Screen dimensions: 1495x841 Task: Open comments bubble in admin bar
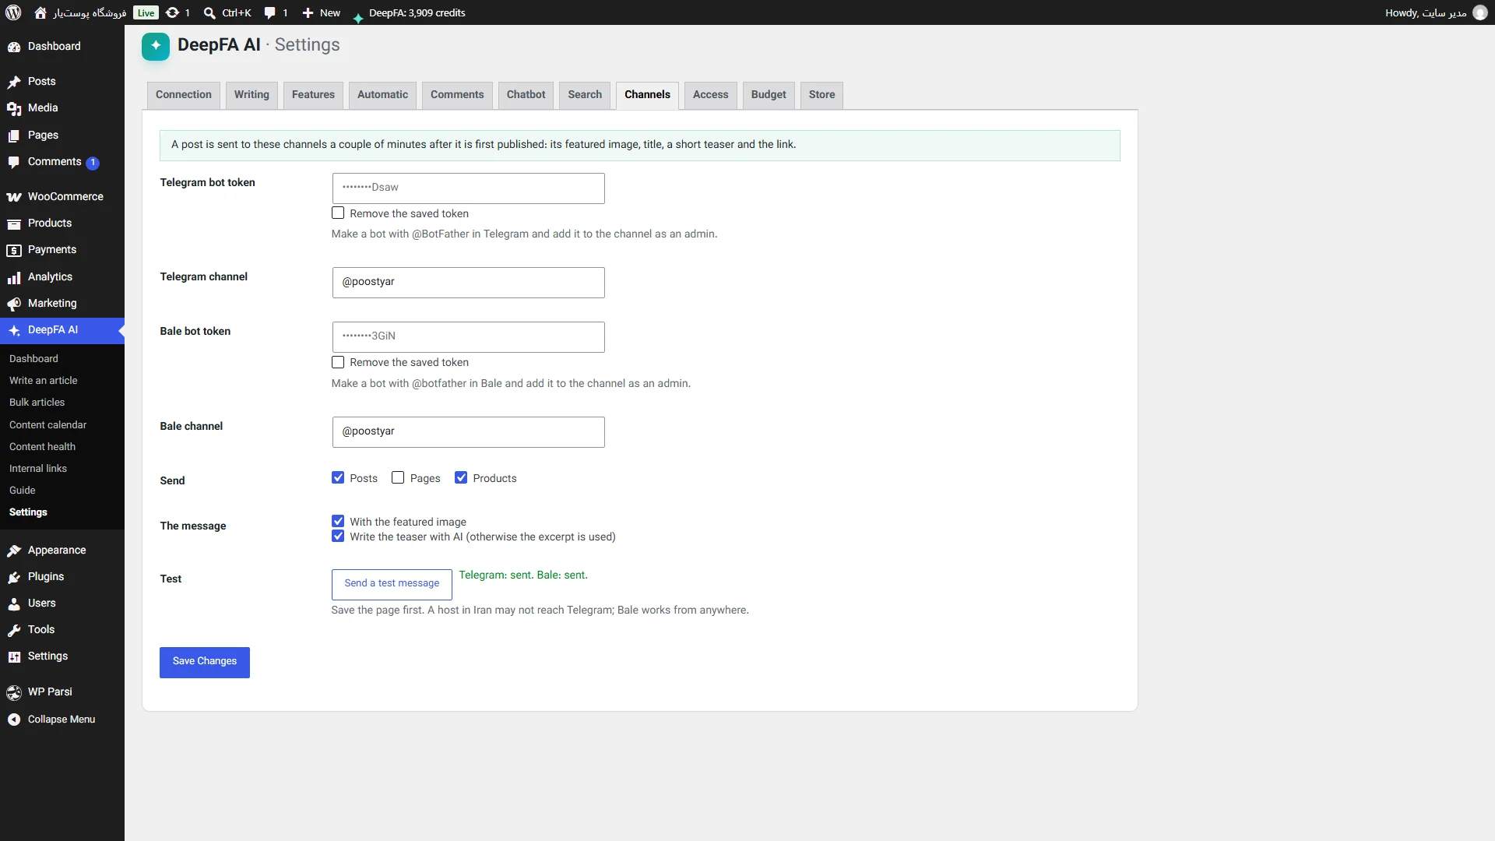pyautogui.click(x=269, y=12)
